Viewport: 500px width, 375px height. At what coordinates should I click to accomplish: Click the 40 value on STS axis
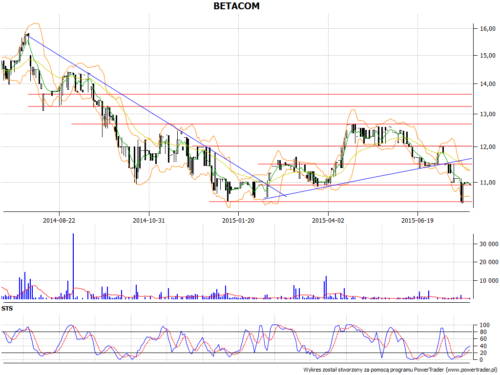click(x=483, y=346)
